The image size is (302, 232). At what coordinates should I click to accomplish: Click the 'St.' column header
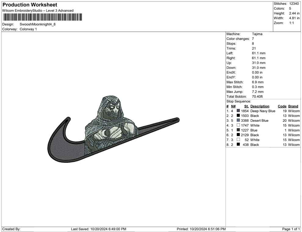[x=246, y=106]
